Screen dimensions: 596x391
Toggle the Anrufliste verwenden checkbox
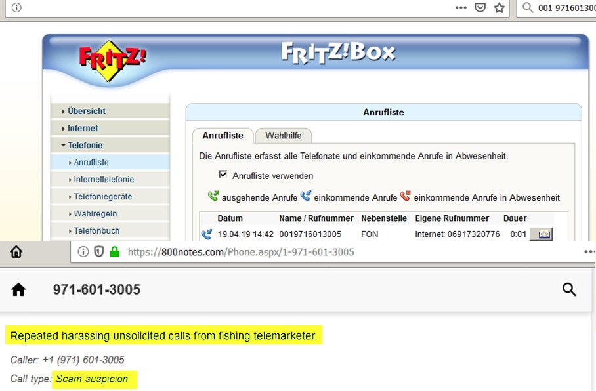pos(223,175)
